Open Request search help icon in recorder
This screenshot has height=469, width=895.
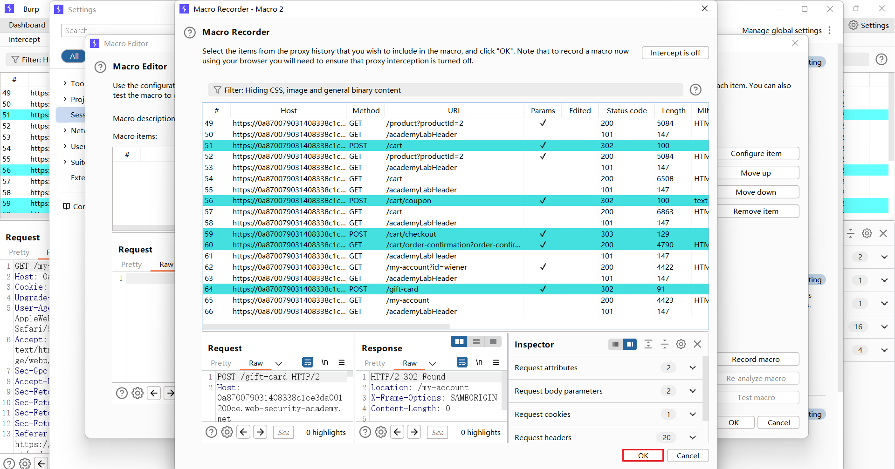pos(211,432)
